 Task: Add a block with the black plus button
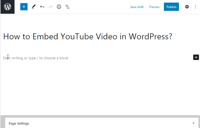tap(196, 57)
